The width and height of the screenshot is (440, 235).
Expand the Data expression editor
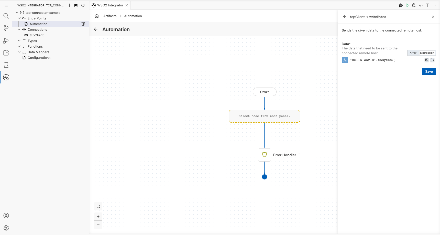tap(432, 60)
